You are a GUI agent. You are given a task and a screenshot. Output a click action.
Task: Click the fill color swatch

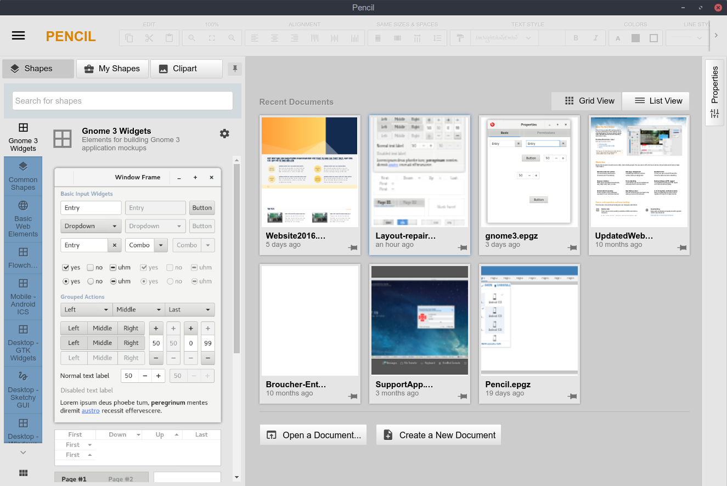(x=636, y=38)
